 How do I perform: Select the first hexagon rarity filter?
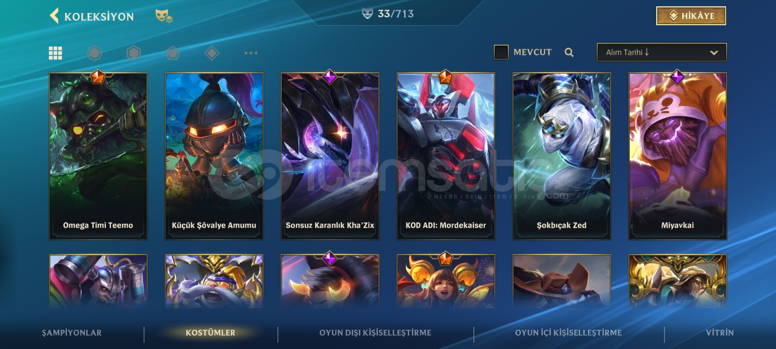(95, 53)
